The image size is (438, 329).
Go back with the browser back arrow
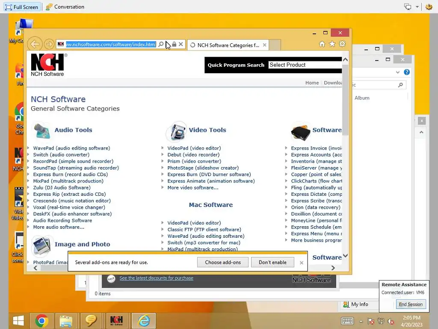35,44
